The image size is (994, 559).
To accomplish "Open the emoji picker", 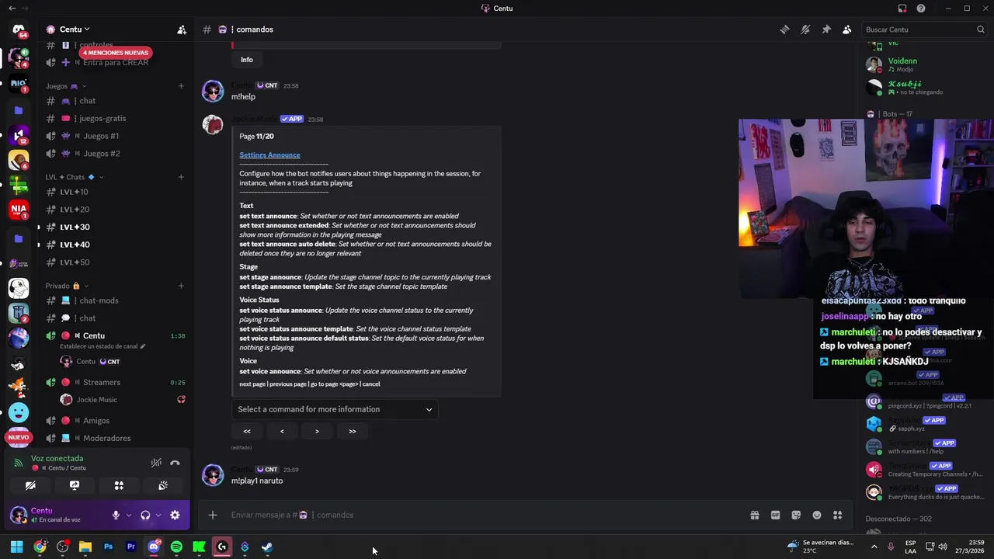I will (817, 515).
